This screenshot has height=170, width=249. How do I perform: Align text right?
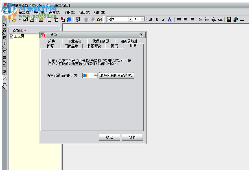192,19
